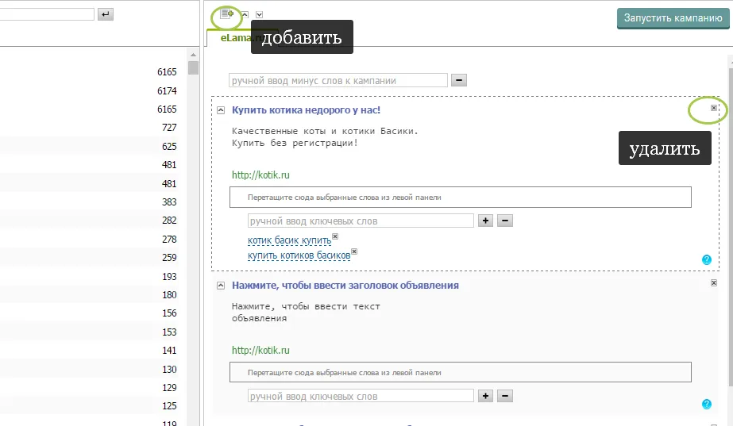The height and width of the screenshot is (426, 733).
Task: Click the enter arrow button next to search field
Action: click(x=105, y=14)
